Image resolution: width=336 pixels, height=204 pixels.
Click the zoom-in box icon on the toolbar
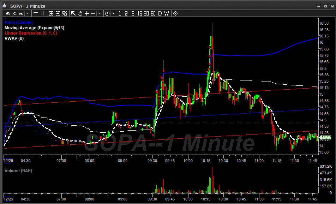(x=51, y=13)
